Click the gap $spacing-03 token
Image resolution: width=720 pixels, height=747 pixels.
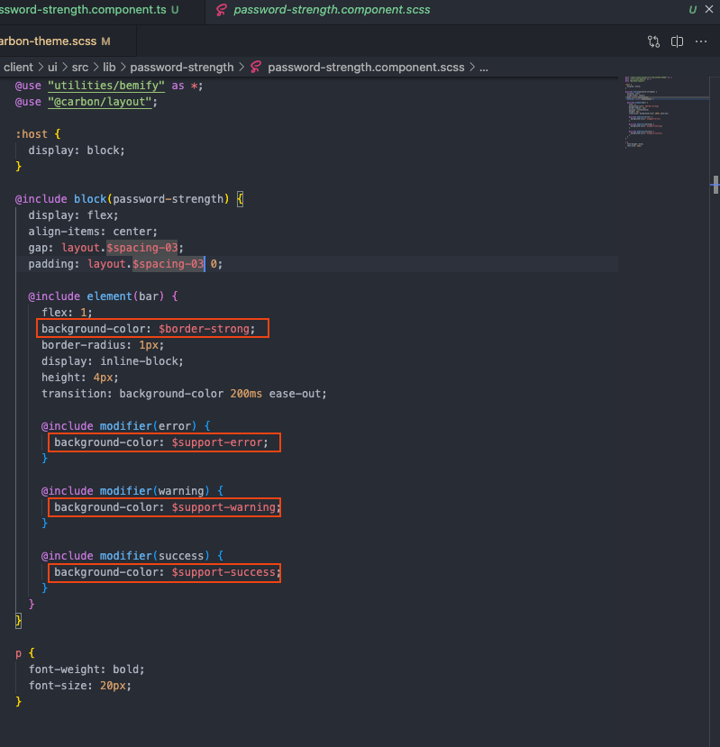point(142,248)
